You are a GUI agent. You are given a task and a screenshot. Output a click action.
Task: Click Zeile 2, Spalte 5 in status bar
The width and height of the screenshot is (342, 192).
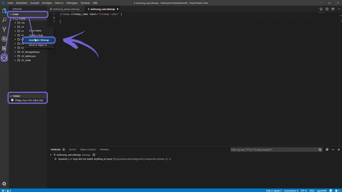pyautogui.click(x=274, y=190)
